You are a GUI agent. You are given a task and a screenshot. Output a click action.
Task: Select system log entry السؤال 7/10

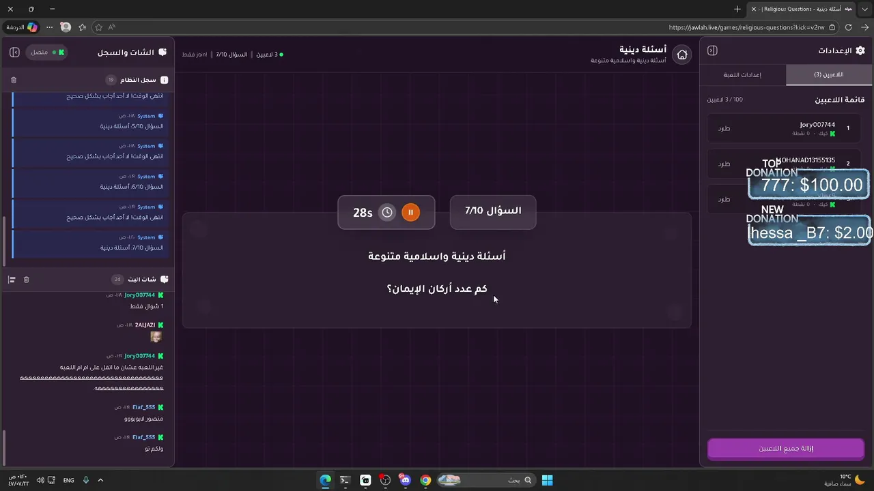click(91, 242)
